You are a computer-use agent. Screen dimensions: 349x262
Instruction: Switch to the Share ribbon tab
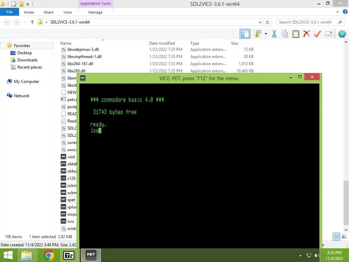[x=48, y=12]
